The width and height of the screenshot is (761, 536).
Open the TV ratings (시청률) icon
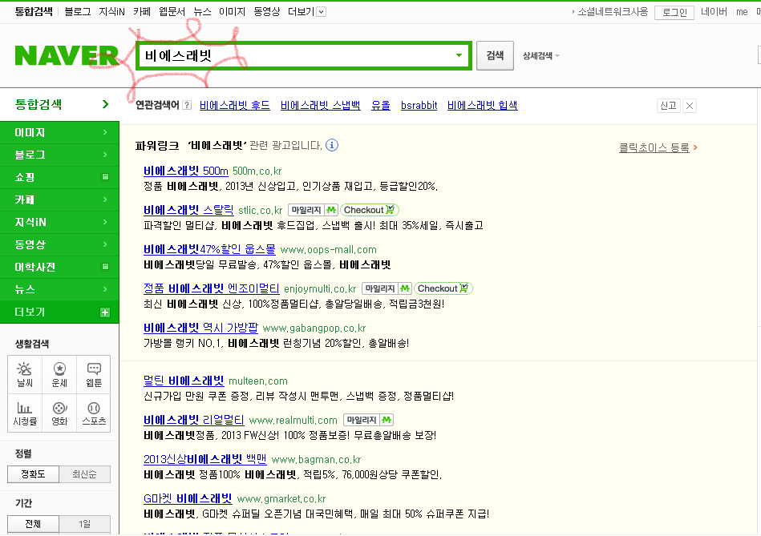[x=25, y=413]
